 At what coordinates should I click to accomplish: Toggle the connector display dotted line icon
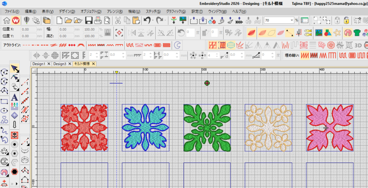290,33
